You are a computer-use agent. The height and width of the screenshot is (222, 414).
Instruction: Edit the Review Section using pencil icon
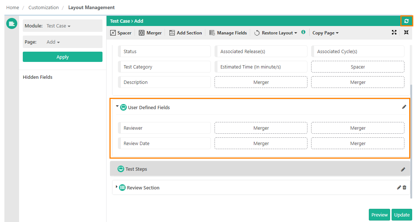point(399,188)
